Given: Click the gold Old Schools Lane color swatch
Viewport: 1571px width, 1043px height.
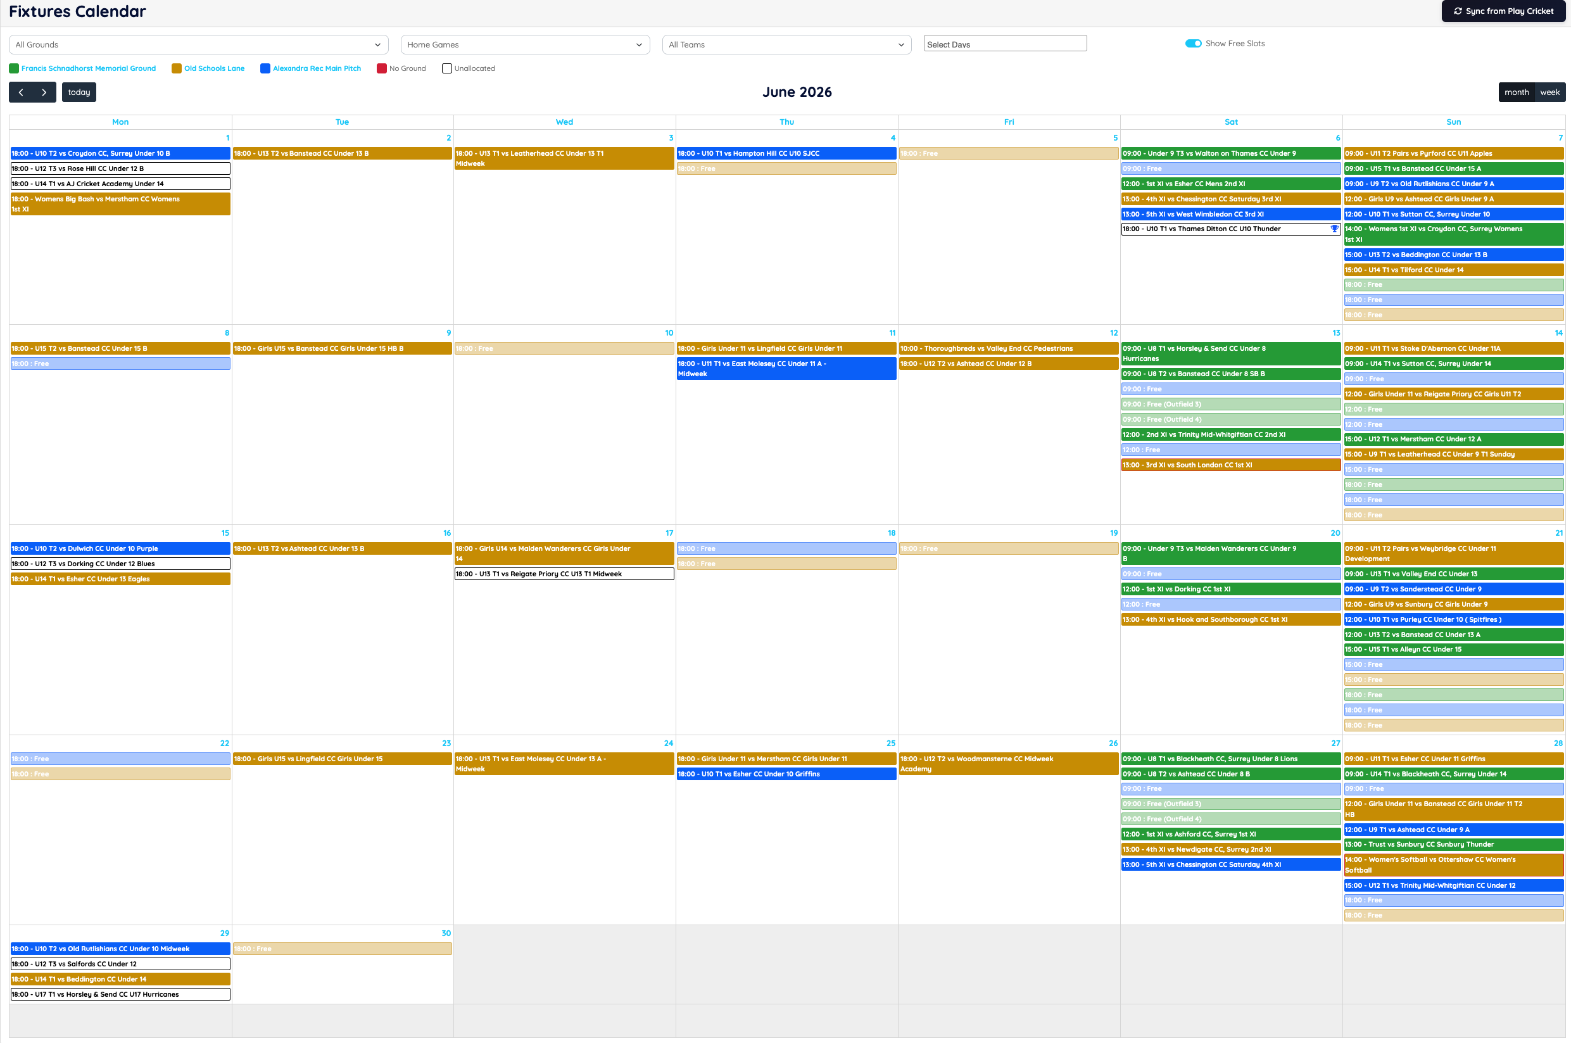Looking at the screenshot, I should coord(176,68).
